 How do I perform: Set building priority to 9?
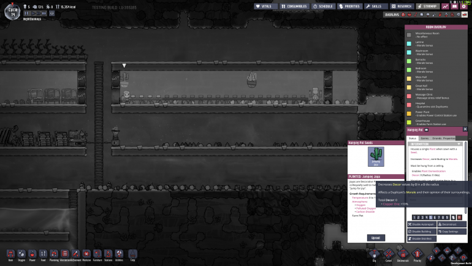pos(447,217)
